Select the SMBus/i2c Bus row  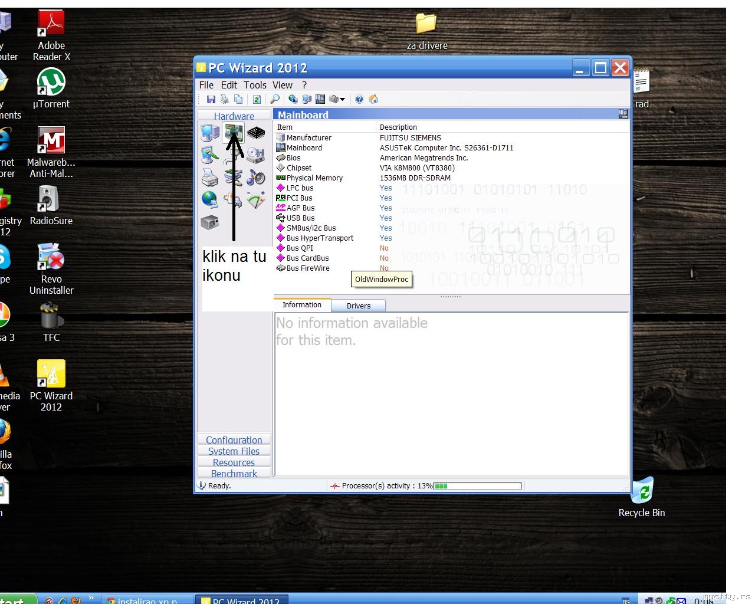click(452, 228)
